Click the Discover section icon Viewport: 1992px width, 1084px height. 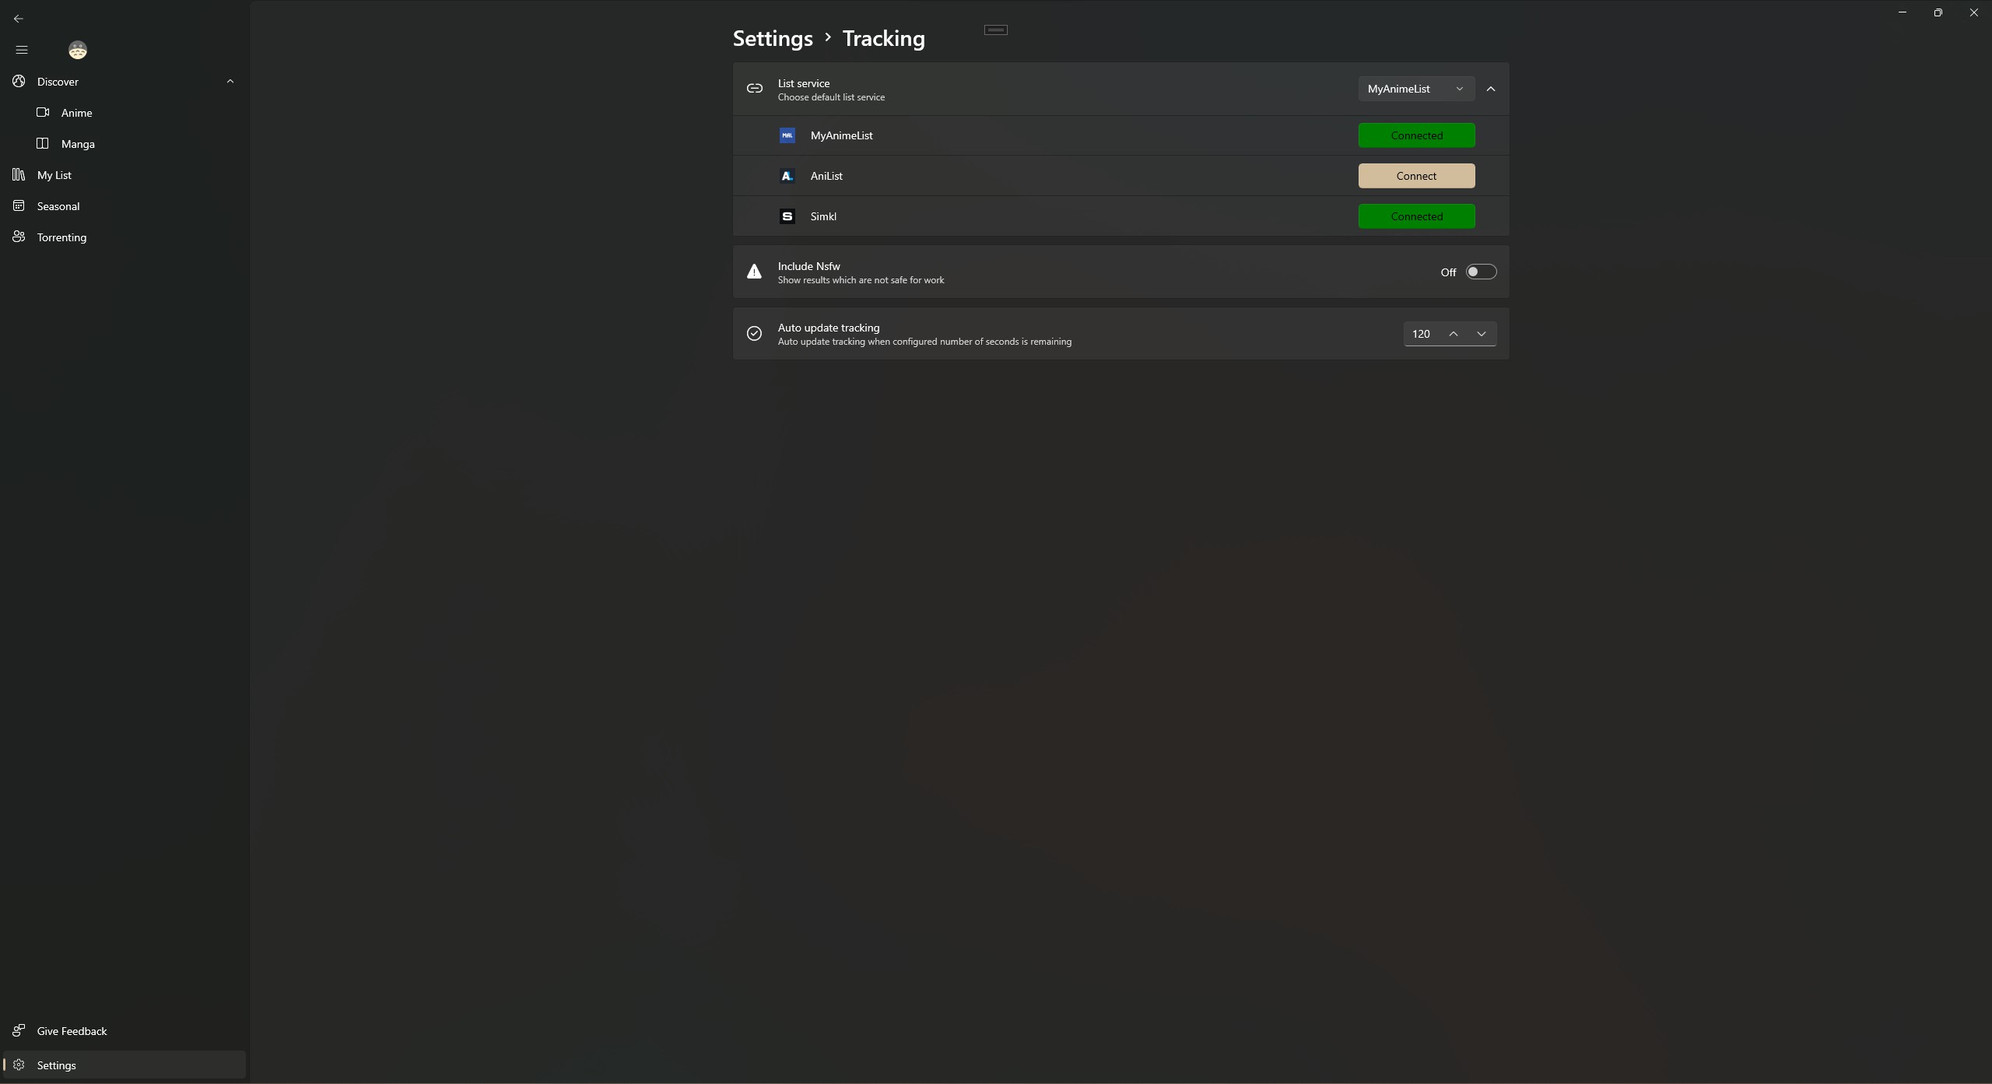(x=19, y=82)
